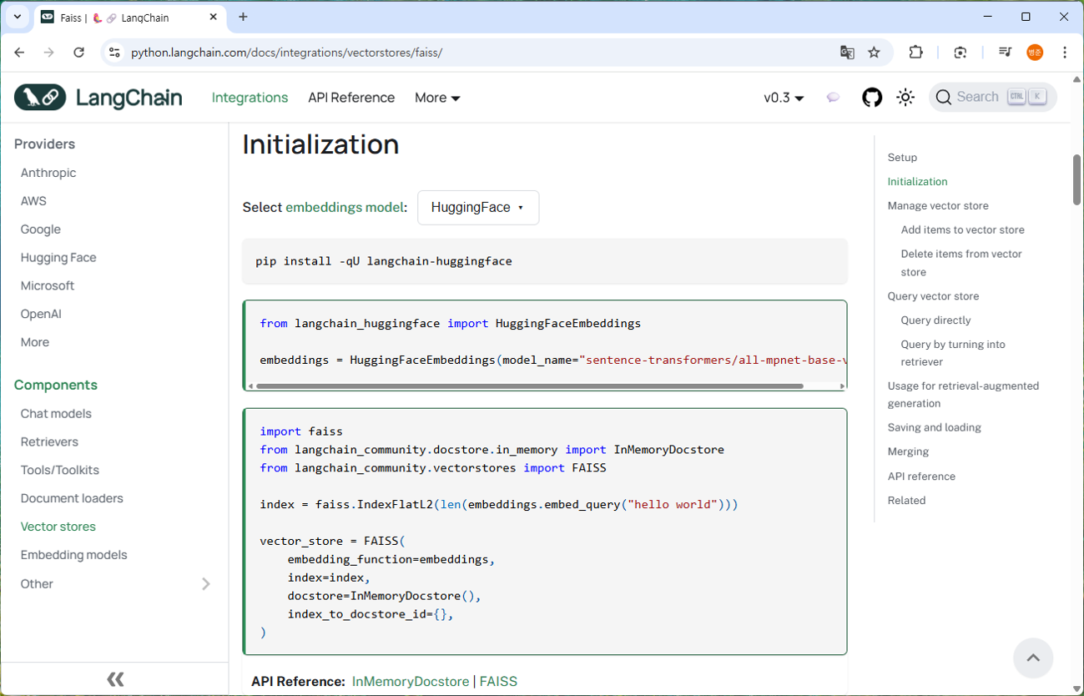Screen dimensions: 1084x696
Task: Collapse the sidebar with double chevron
Action: click(115, 679)
